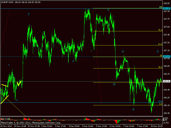This screenshot has height=128, width=171.
Task: Select the 50 Fibonacci level label
Action: click(x=161, y=56)
